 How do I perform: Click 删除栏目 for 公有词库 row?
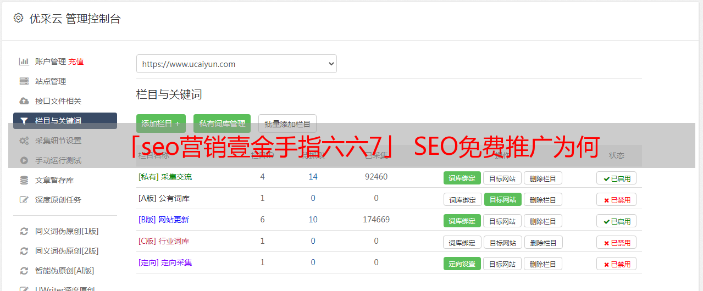click(x=543, y=199)
